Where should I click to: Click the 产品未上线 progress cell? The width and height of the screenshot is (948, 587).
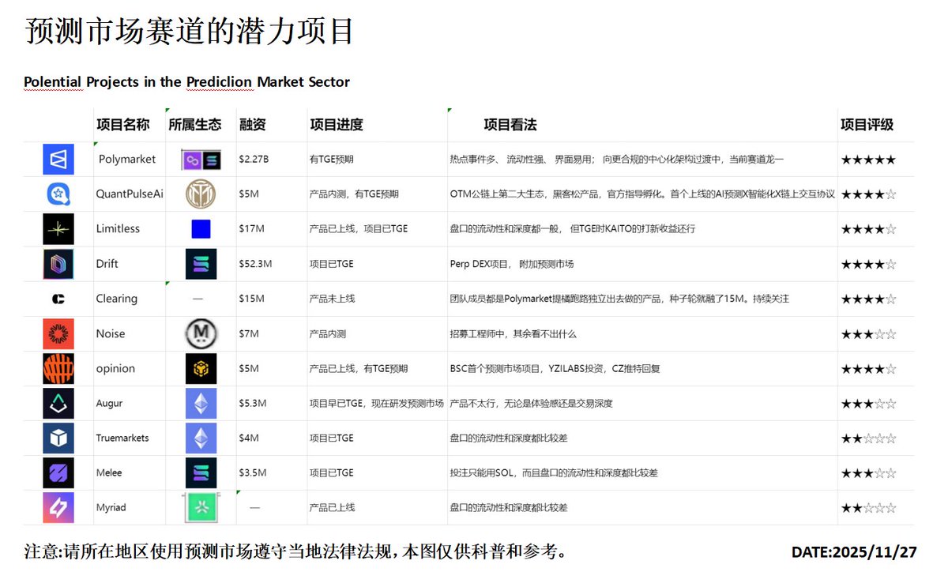333,299
